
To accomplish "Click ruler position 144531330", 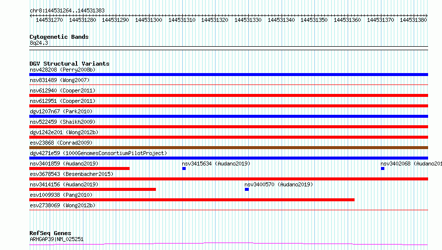I will (x=248, y=20).
